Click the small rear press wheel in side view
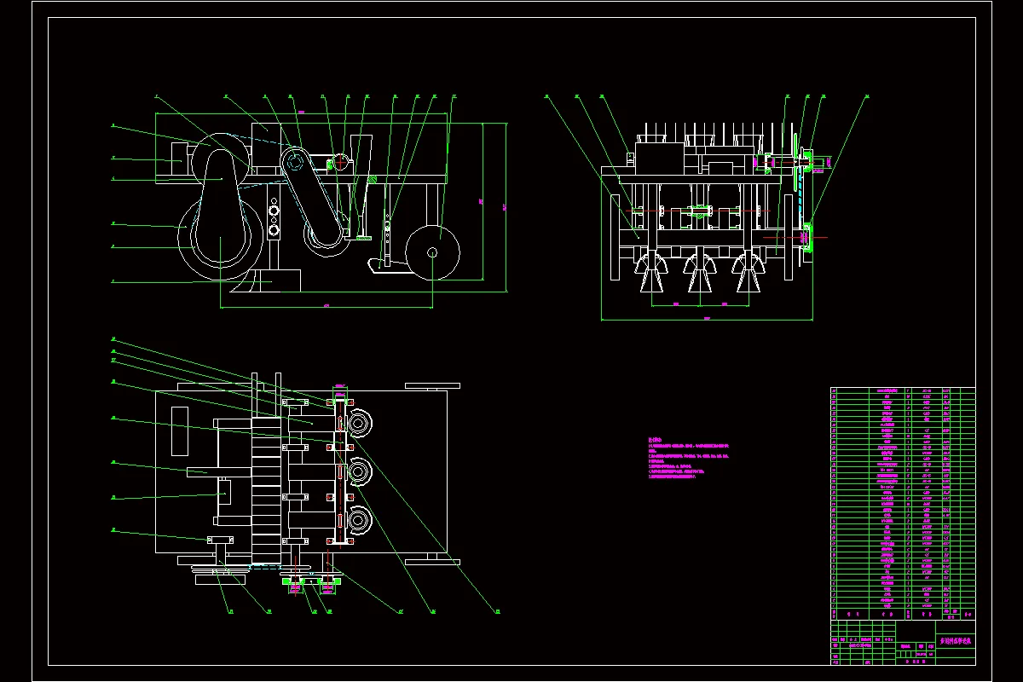This screenshot has width=1023, height=682. click(433, 252)
